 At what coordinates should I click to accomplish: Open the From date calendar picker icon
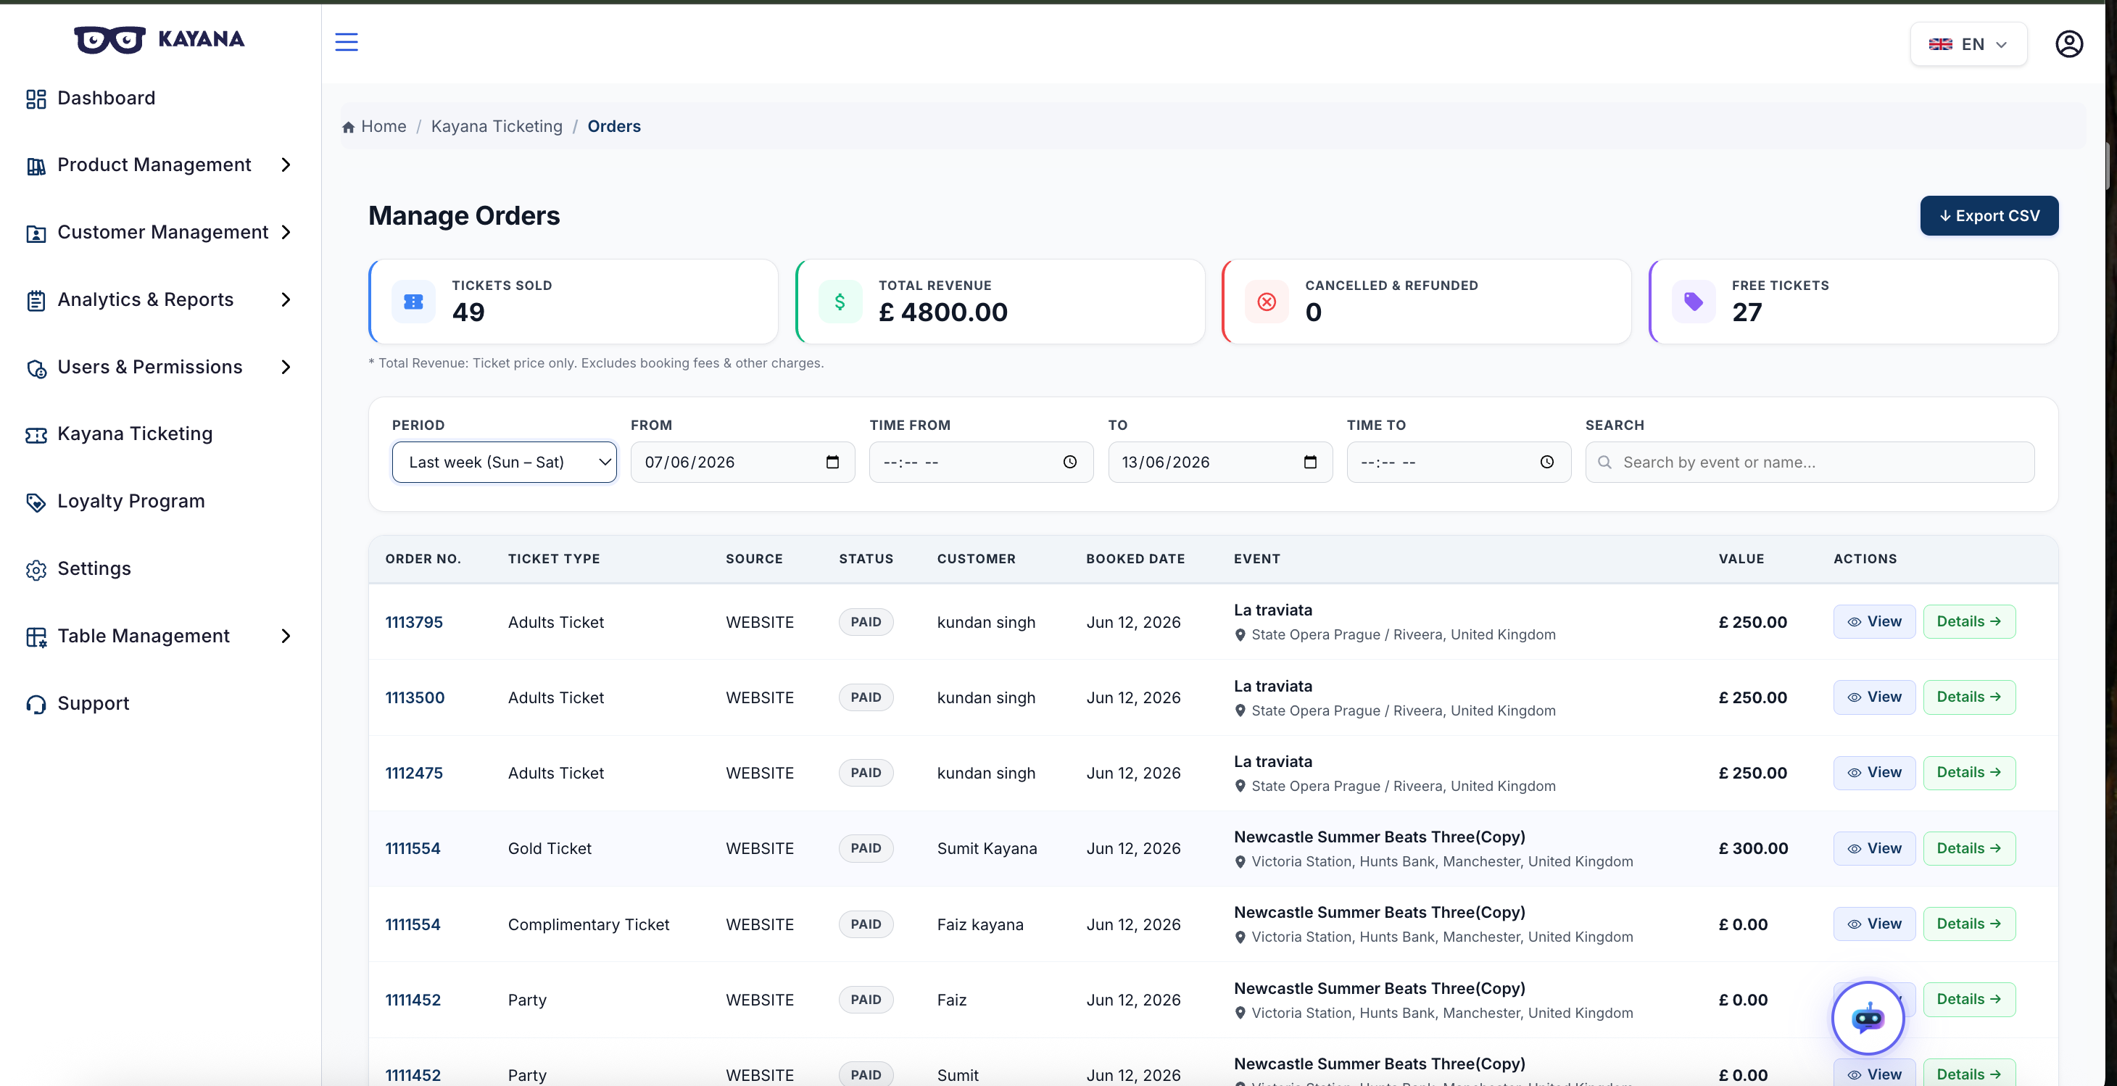coord(832,462)
